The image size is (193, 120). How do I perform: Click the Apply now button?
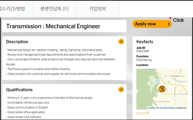point(152,24)
